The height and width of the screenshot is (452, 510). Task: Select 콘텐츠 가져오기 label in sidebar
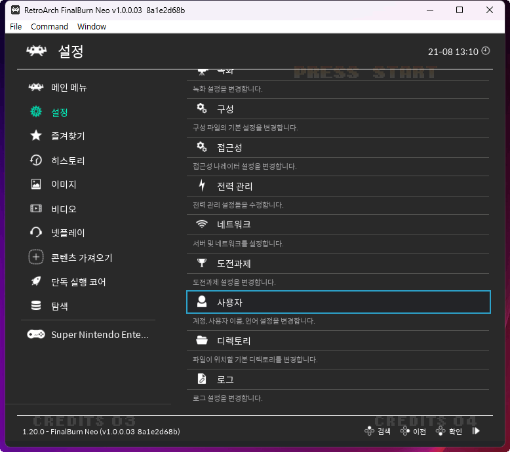pos(82,257)
